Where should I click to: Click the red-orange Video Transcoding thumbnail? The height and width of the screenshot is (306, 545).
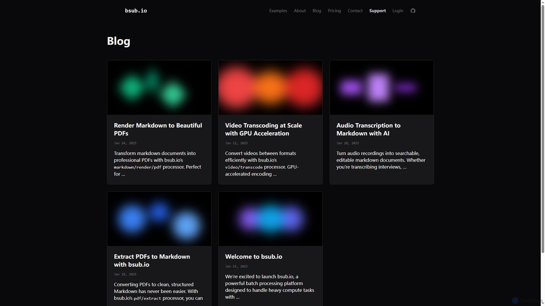coord(270,88)
